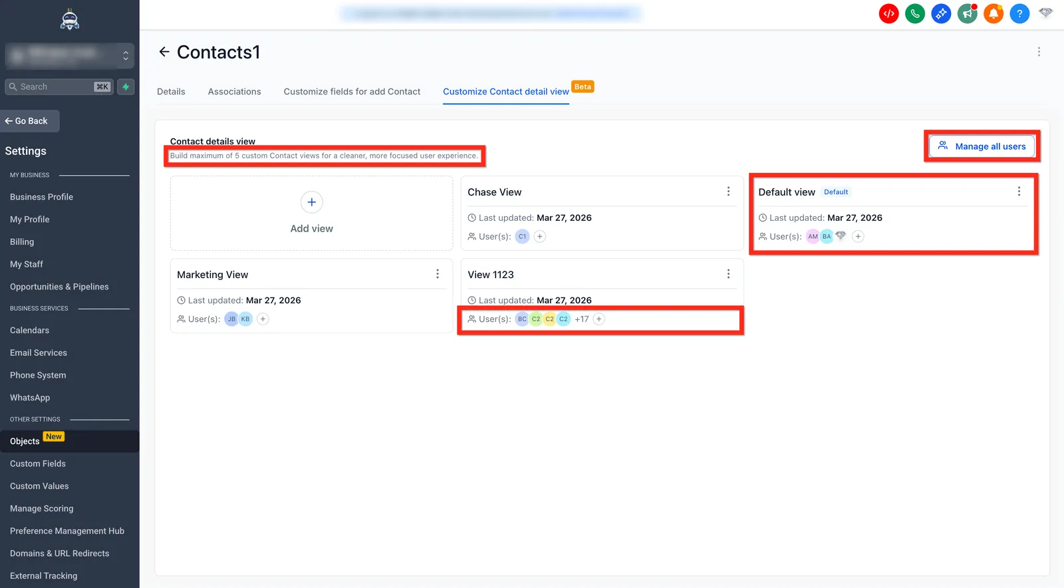This screenshot has height=588, width=1064.
Task: Open the page-level three-dot menu
Action: click(1039, 52)
